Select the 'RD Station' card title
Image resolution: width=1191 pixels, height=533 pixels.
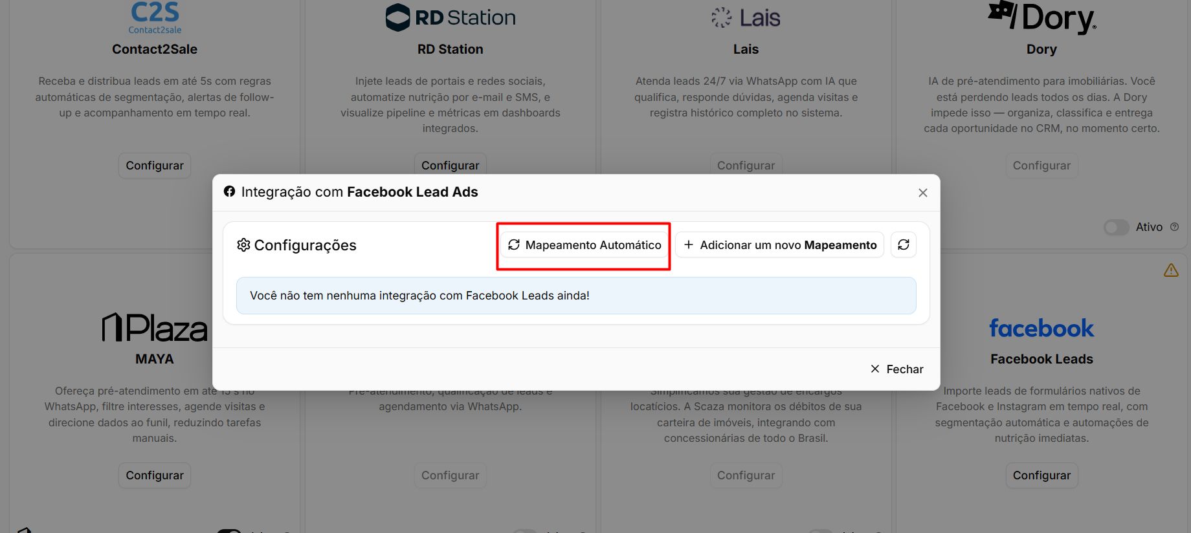451,49
